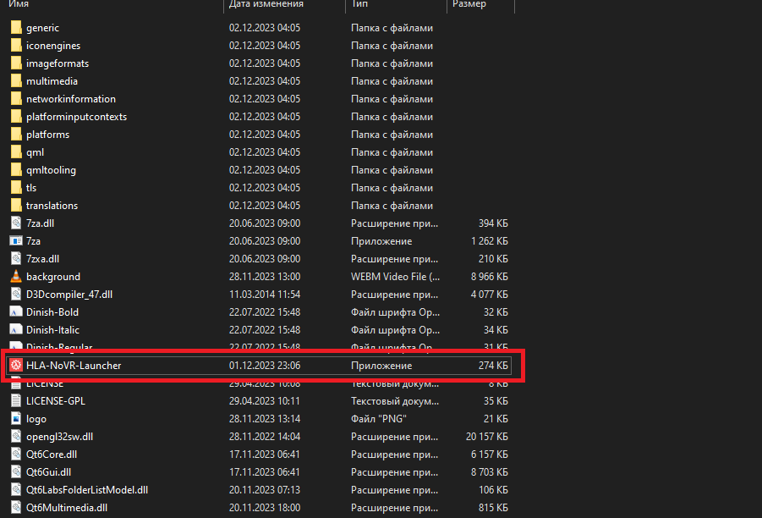
Task: Select the 7za application icon
Action: tap(16, 240)
